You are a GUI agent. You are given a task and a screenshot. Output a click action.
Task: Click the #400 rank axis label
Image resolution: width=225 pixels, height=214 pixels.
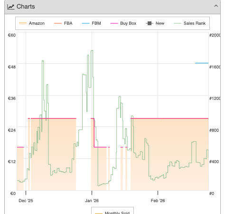coord(214,162)
